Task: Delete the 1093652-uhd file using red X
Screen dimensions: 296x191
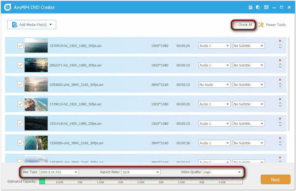Action: tap(280, 80)
